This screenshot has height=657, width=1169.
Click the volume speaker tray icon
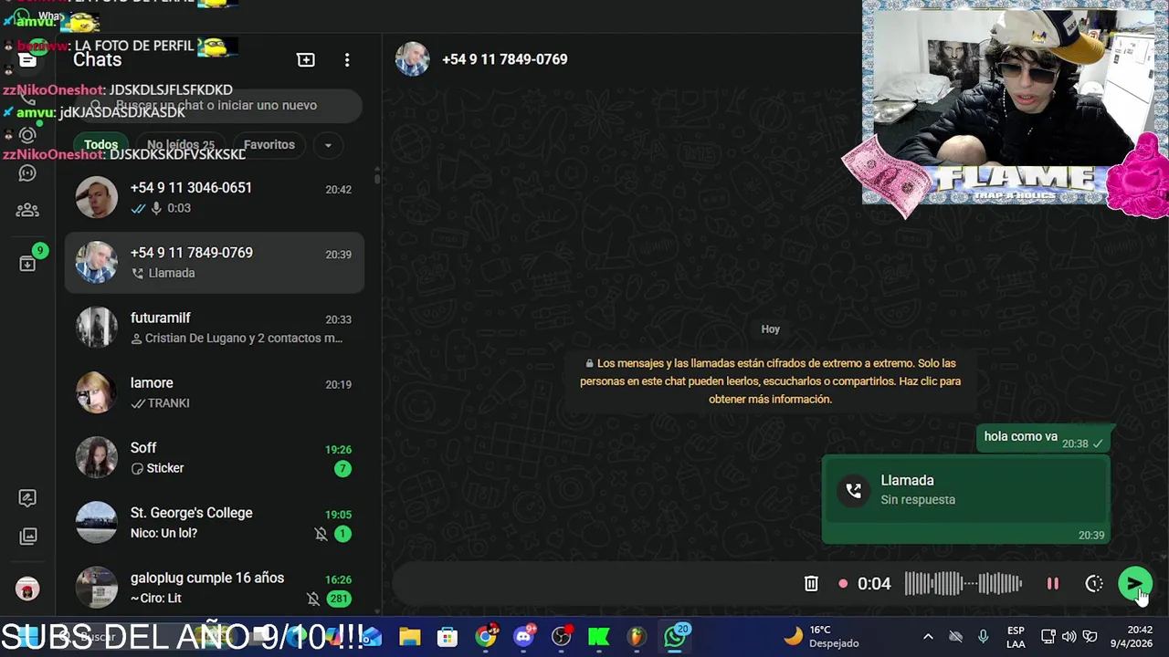coord(1069,636)
